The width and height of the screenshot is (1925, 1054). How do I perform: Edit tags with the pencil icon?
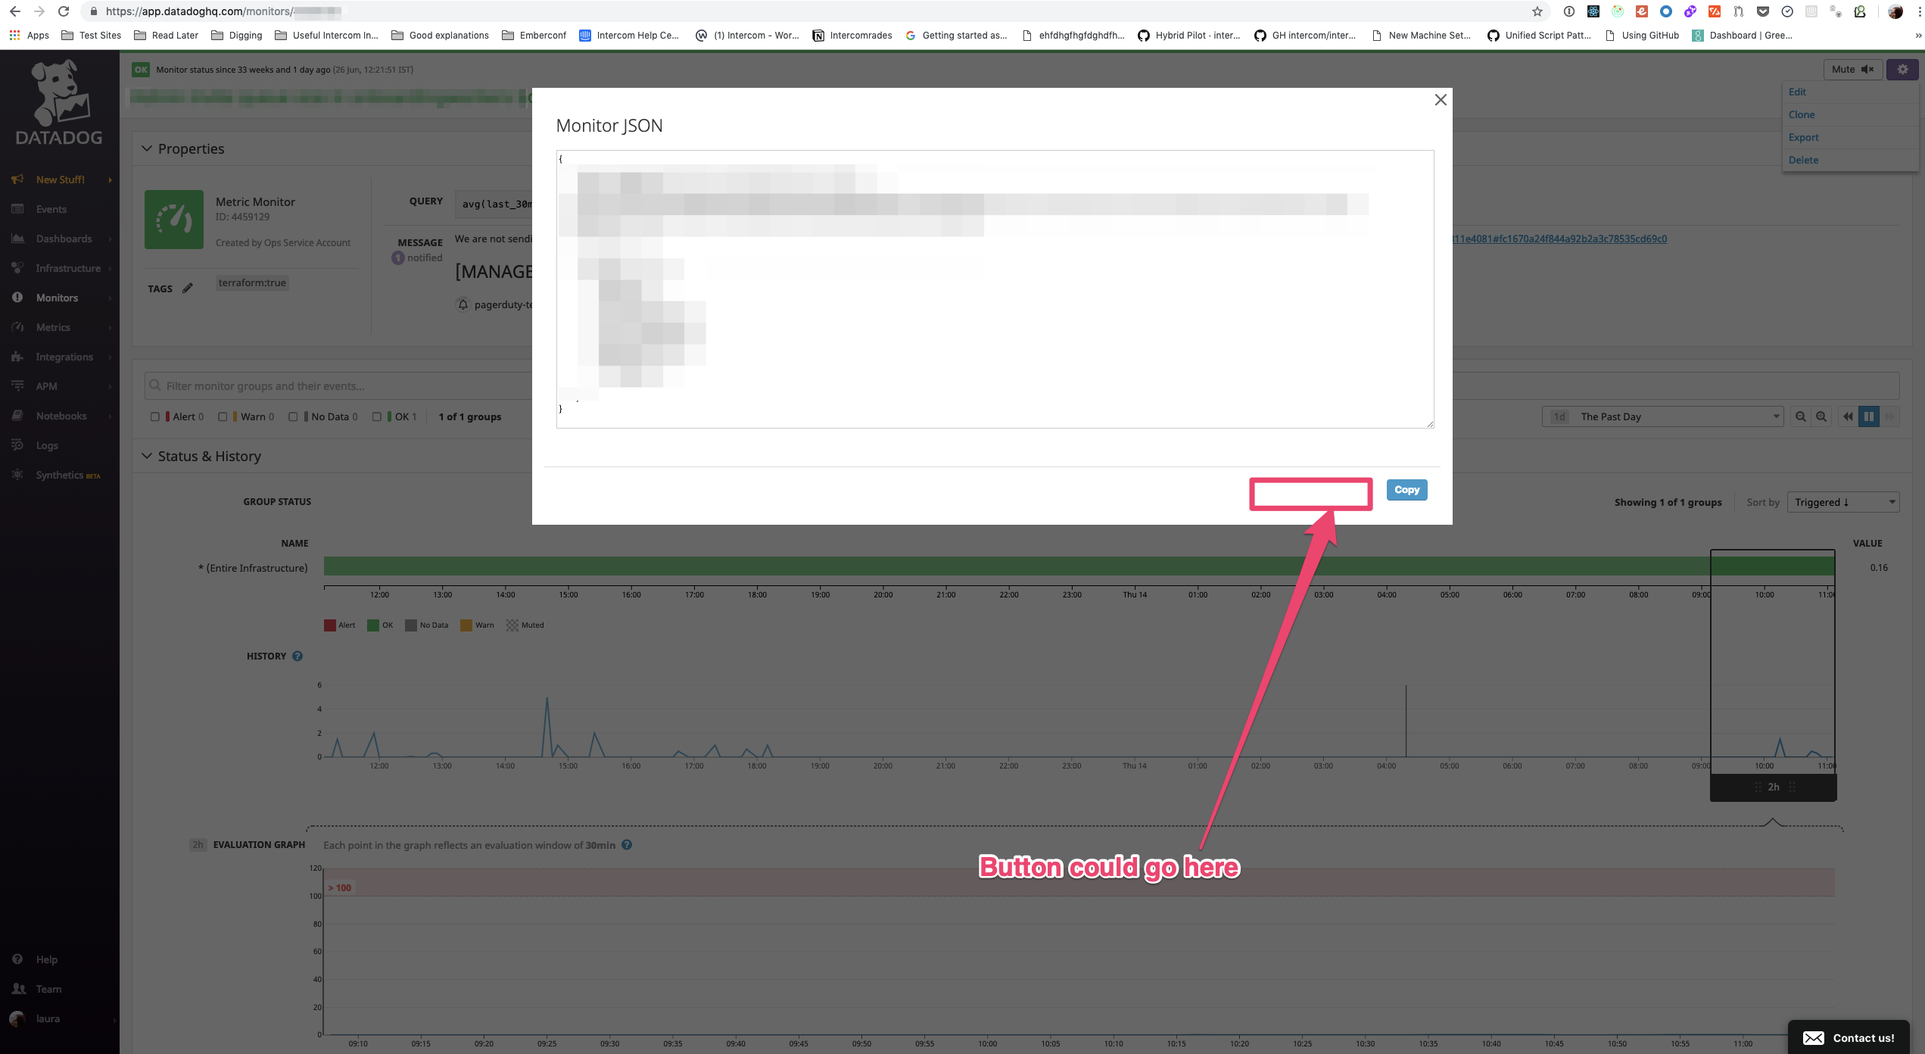(x=187, y=288)
